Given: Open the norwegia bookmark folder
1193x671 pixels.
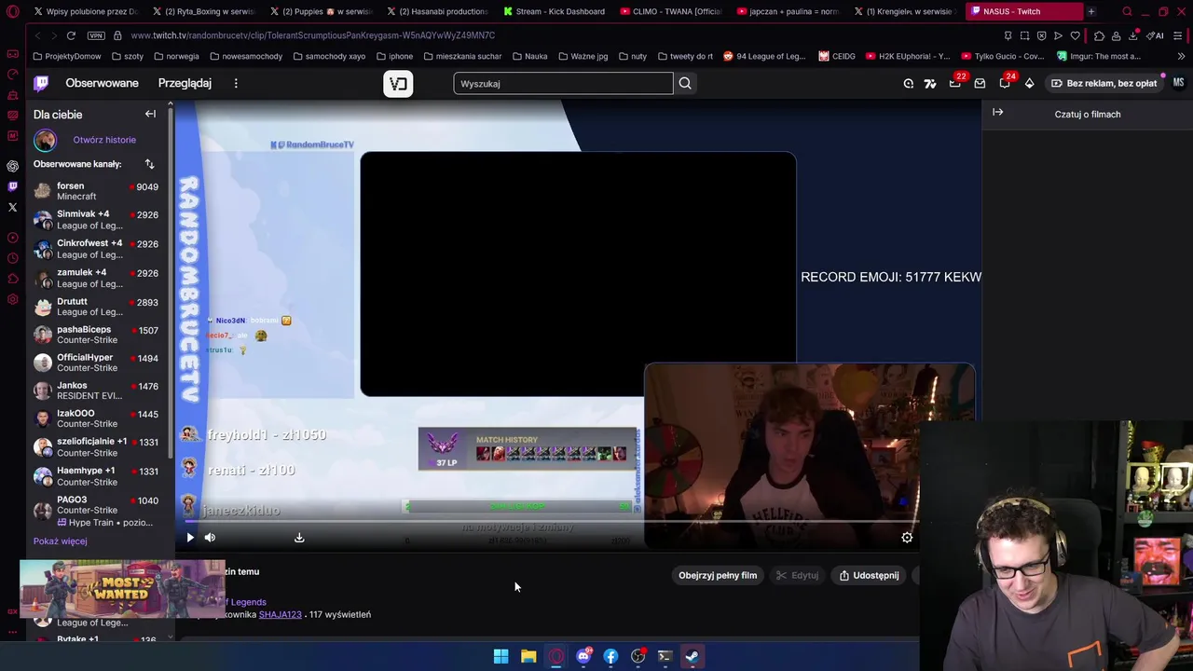Looking at the screenshot, I should (x=176, y=56).
